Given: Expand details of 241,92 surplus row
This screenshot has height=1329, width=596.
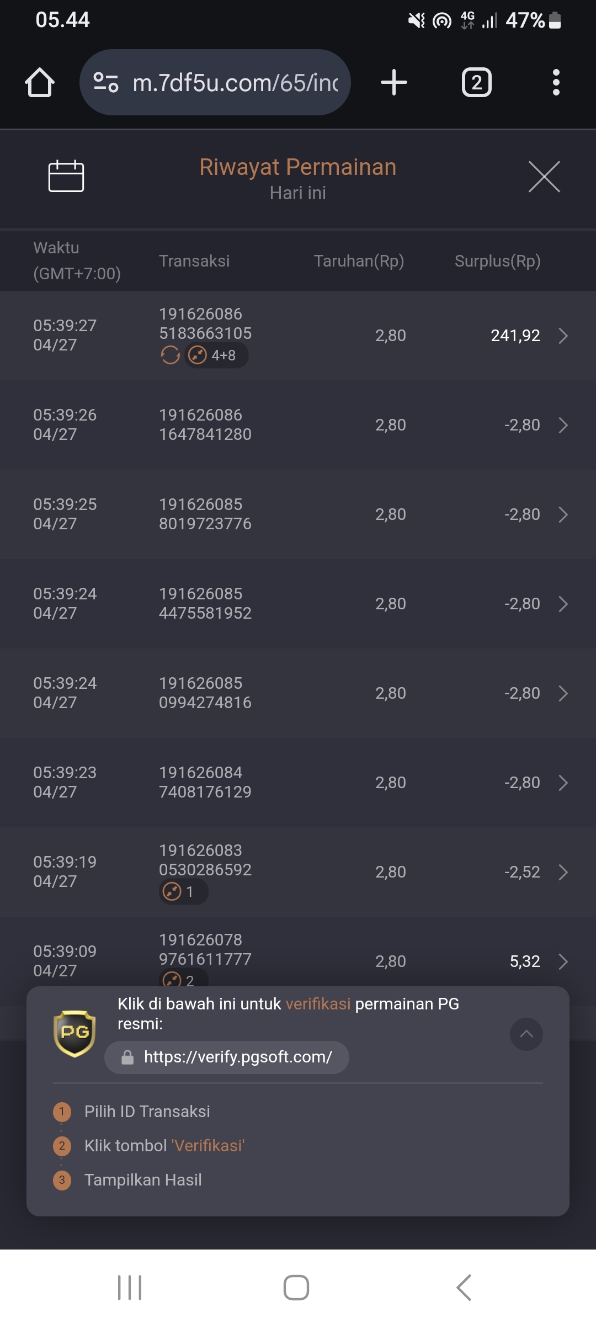Looking at the screenshot, I should tap(563, 336).
